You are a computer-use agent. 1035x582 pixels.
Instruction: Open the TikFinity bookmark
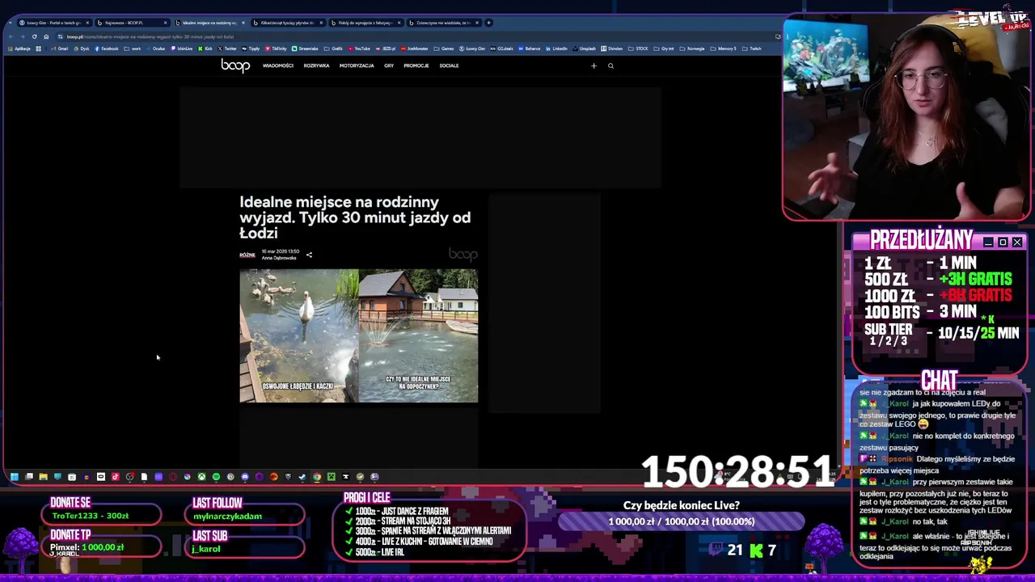tap(276, 48)
